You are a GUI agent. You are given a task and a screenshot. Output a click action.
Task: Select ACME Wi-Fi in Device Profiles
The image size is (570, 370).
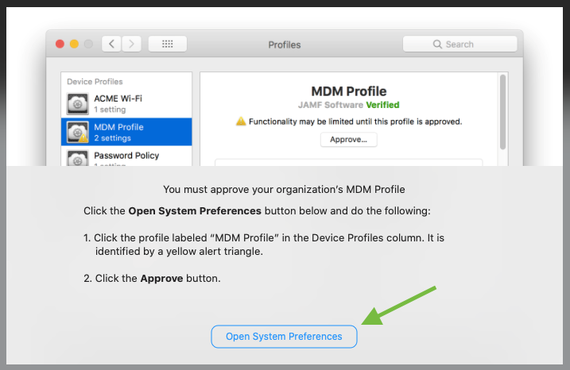tap(126, 104)
